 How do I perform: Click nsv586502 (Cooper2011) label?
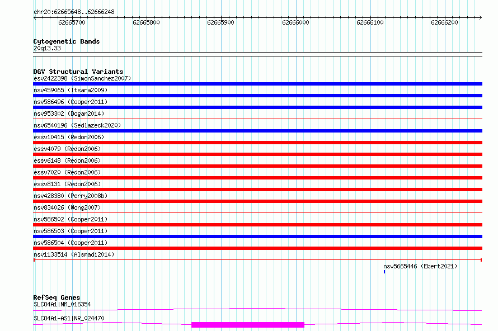(x=71, y=219)
